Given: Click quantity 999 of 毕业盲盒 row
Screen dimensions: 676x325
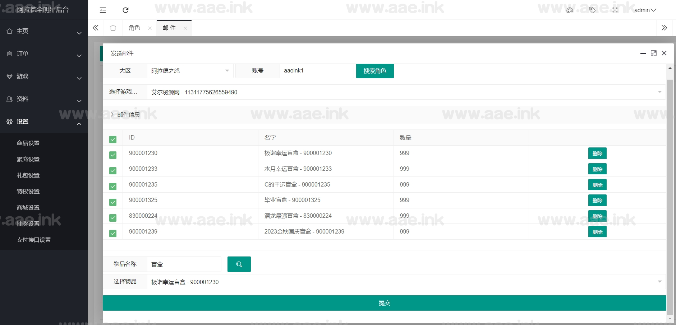Looking at the screenshot, I should [404, 200].
